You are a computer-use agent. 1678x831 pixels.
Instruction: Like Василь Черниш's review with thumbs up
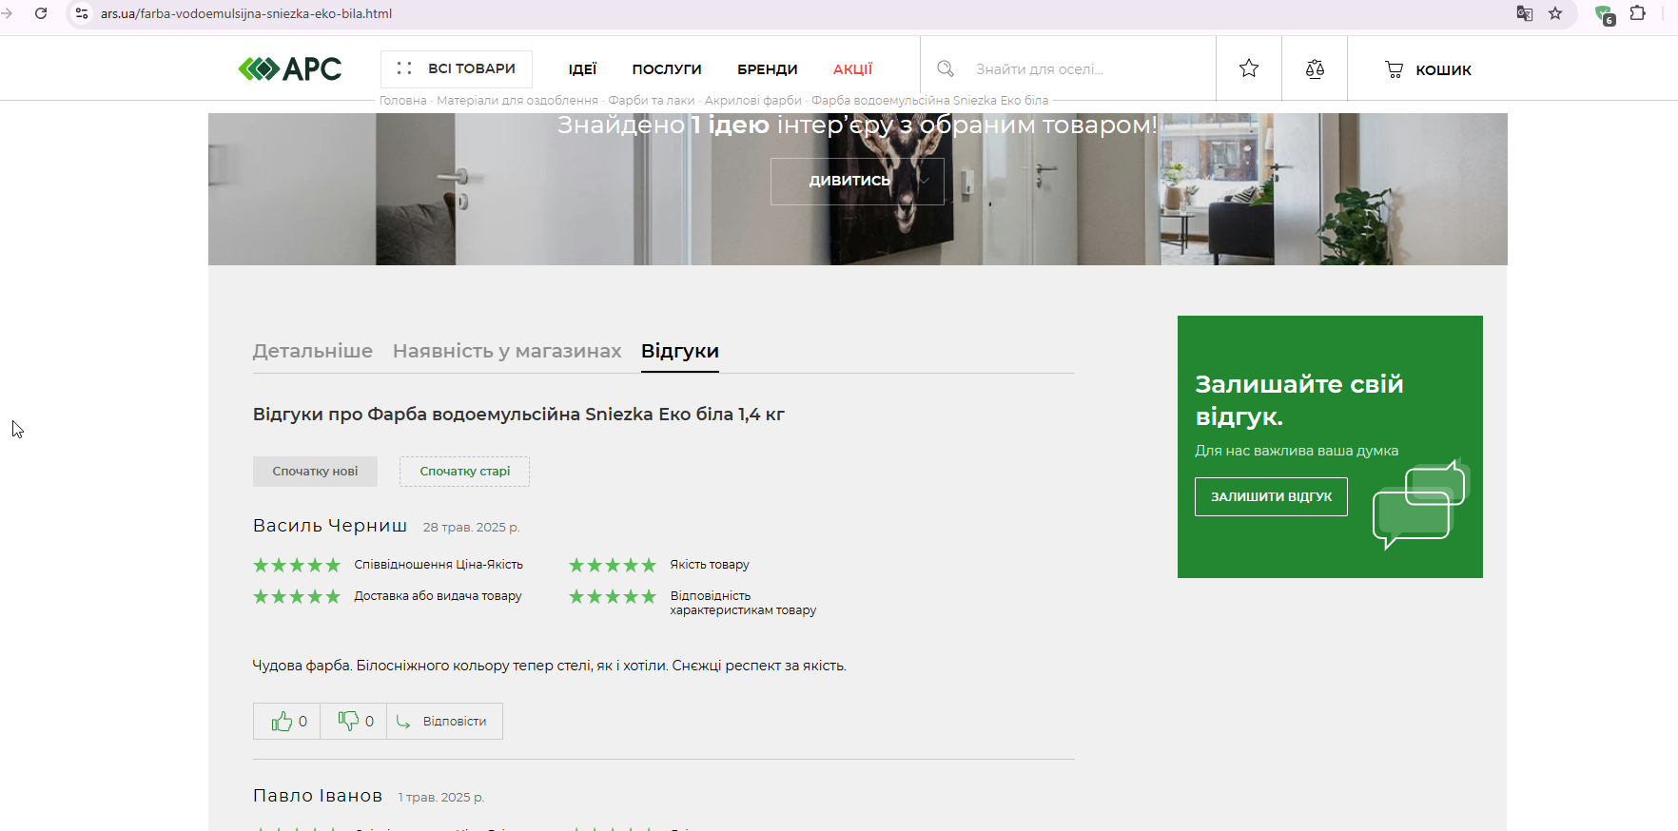287,721
